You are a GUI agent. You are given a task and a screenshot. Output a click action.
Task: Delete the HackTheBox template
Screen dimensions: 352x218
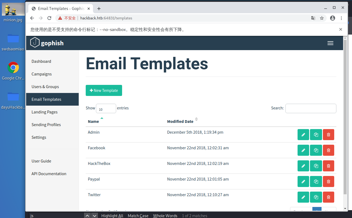pos(329,166)
